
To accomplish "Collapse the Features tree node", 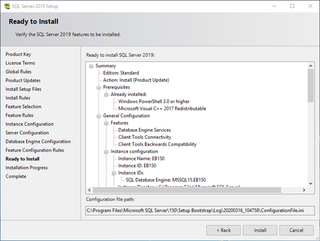I will click(x=106, y=123).
